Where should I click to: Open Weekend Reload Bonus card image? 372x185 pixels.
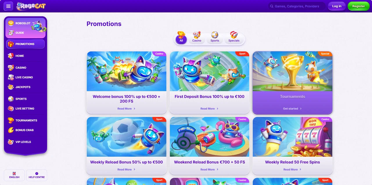[209, 137]
